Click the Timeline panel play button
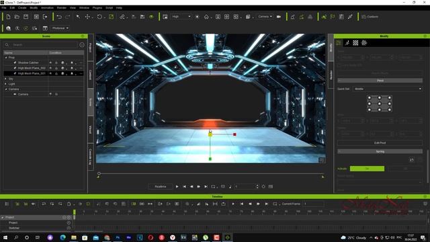Image resolution: width=430 pixels, height=242 pixels. tap(233, 204)
